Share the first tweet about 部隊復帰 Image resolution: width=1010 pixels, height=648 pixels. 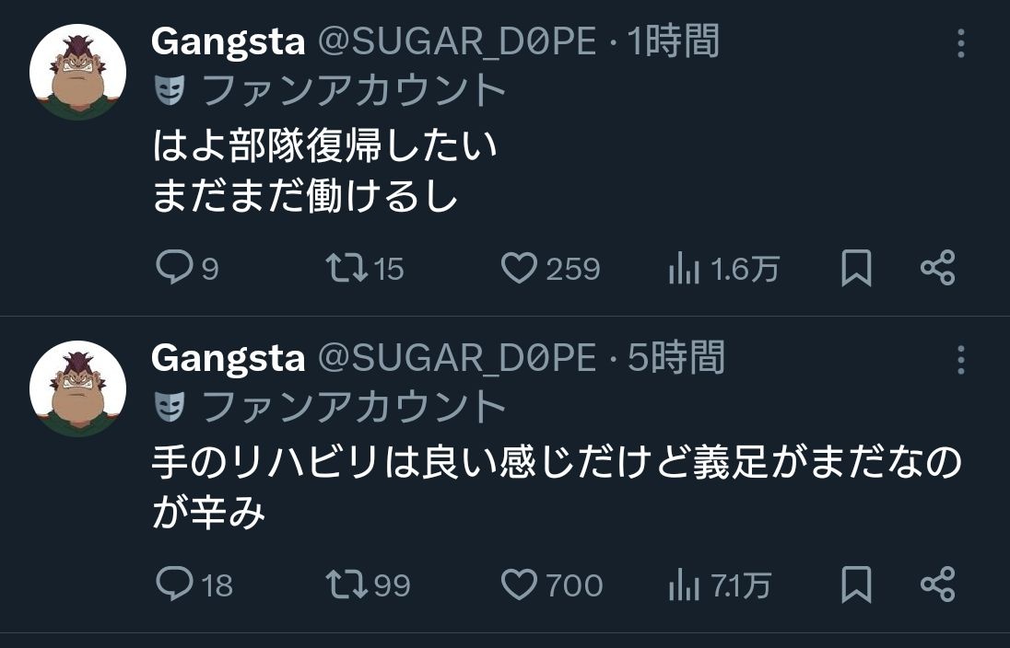938,268
